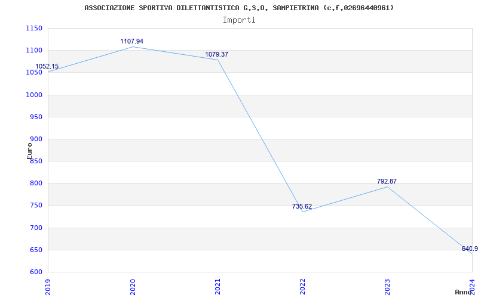Click the 2024 x-axis label
The width and height of the screenshot is (478, 298).
(472, 287)
